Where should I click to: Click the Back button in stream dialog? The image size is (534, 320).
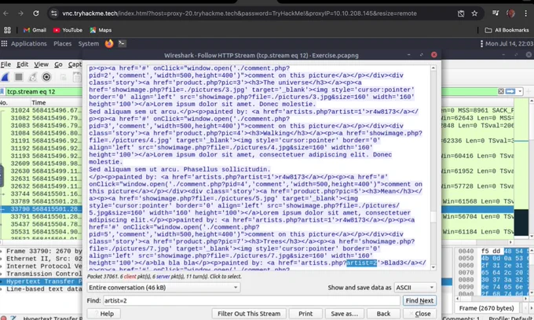[383, 314]
